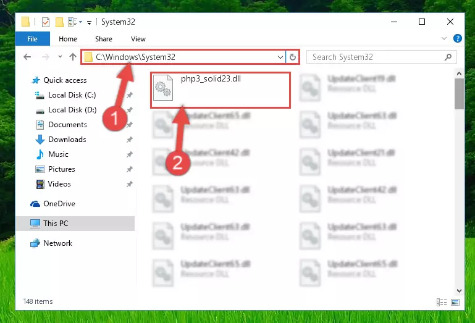Switch to Details view layout icon
The height and width of the screenshot is (323, 475).
tap(442, 302)
